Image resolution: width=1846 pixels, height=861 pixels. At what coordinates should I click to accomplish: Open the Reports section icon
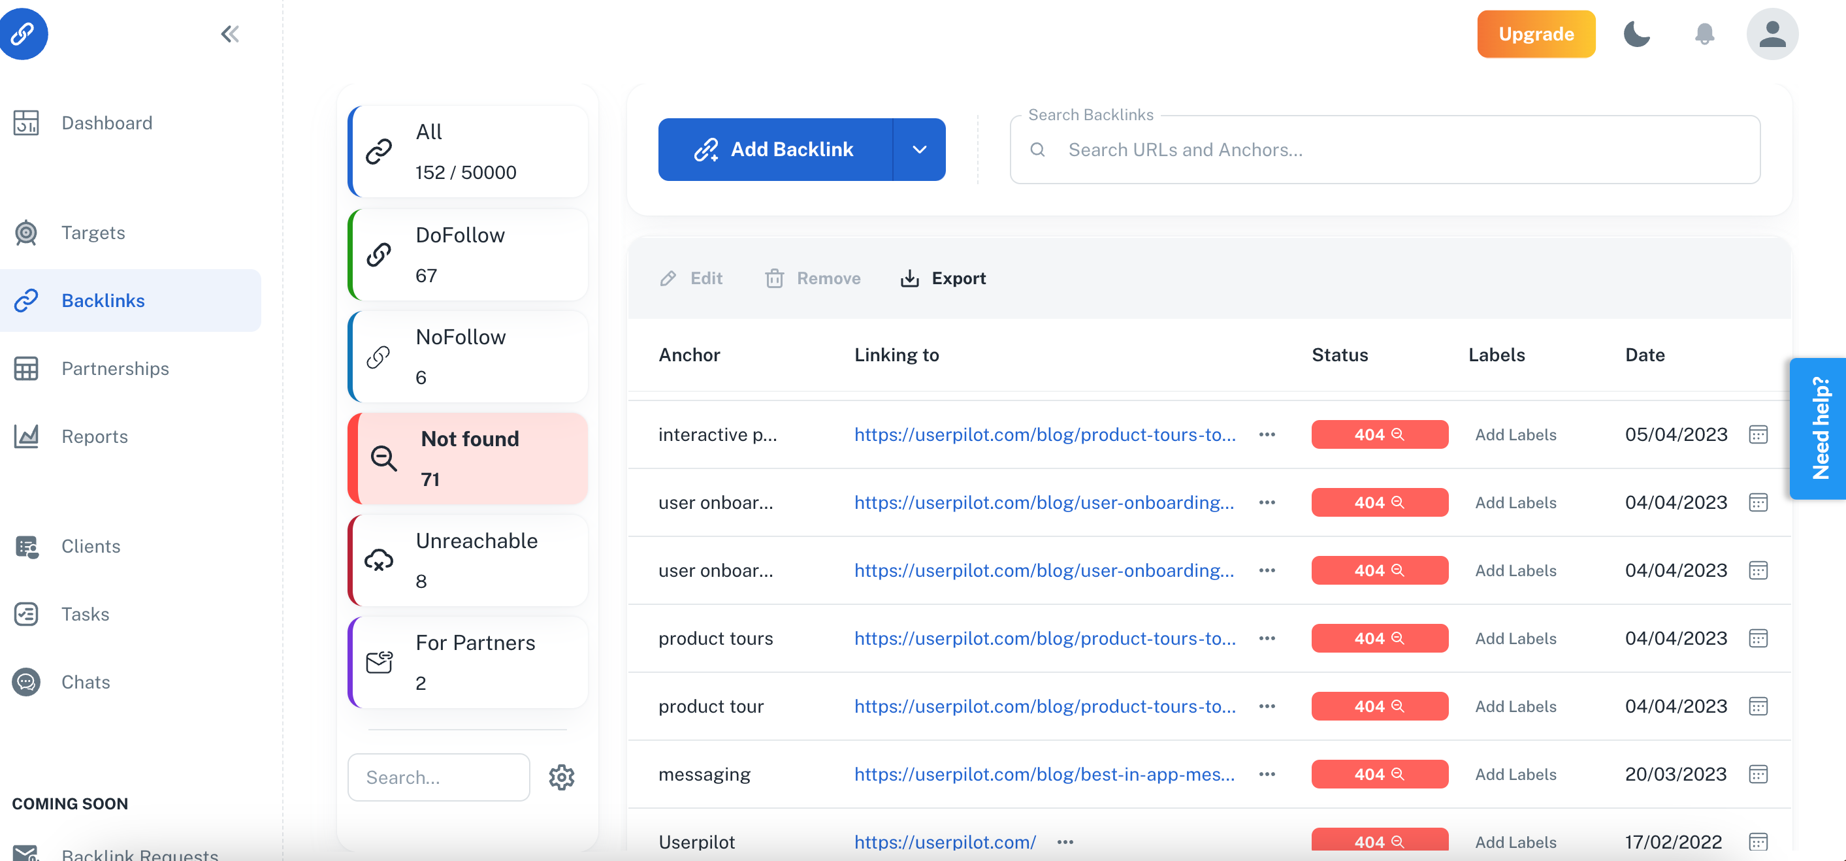pos(25,436)
